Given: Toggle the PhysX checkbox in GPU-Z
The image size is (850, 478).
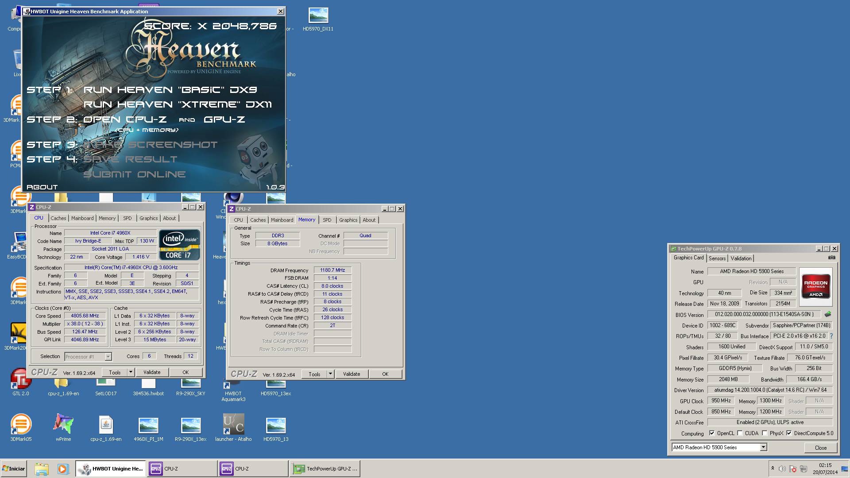Looking at the screenshot, I should (765, 433).
